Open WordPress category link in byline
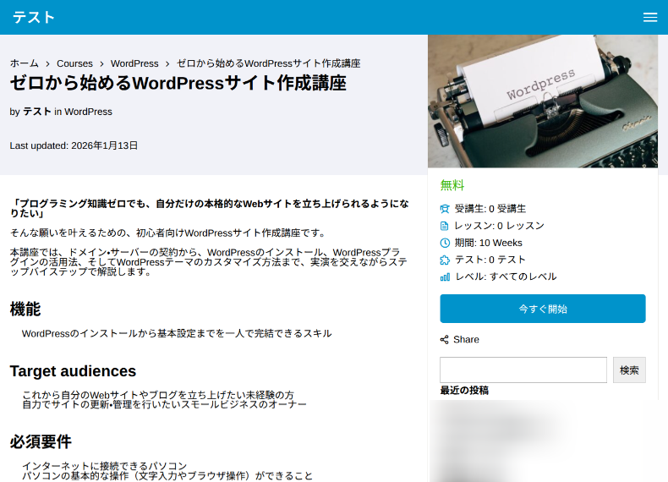 [88, 112]
